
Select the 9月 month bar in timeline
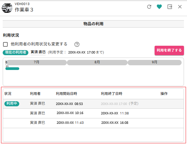point(155,62)
